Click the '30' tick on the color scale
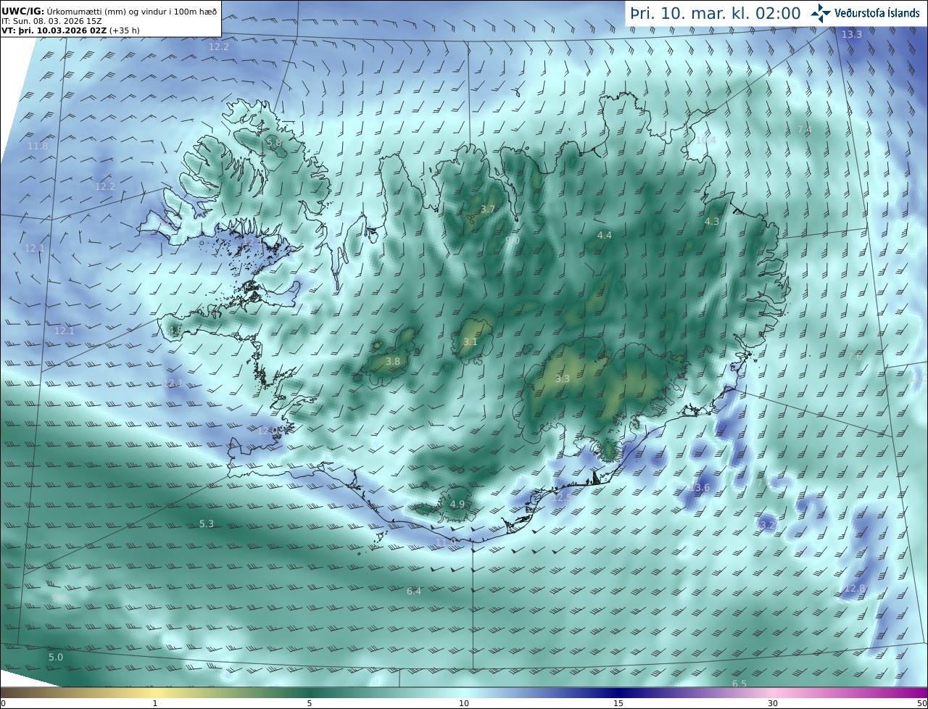This screenshot has height=709, width=928. click(773, 703)
